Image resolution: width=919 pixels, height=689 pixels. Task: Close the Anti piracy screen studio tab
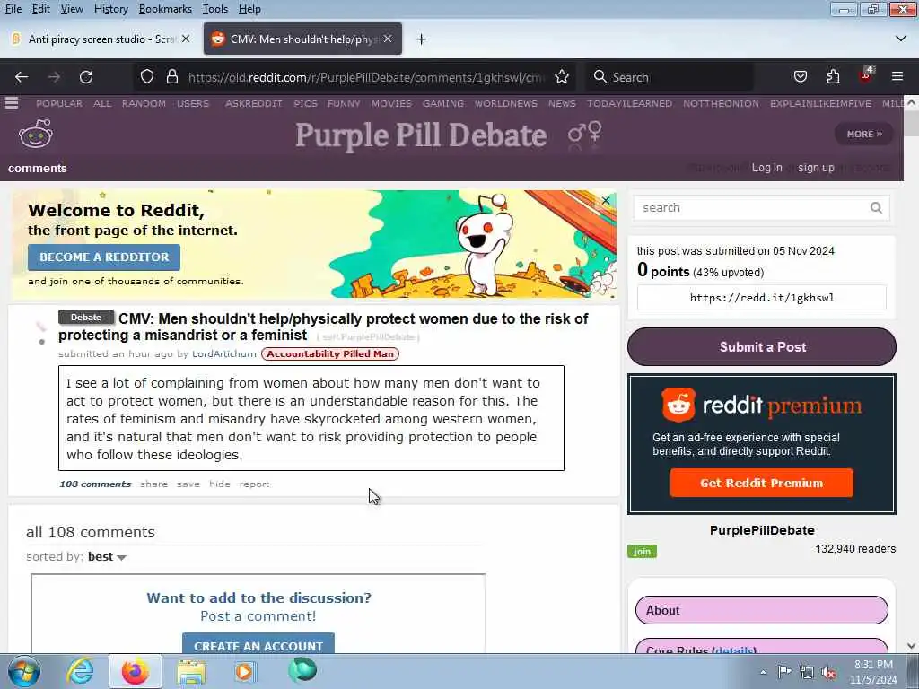186,39
